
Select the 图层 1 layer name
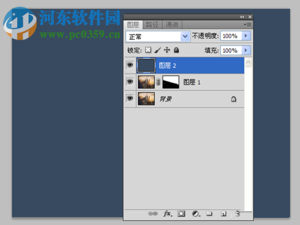[x=192, y=82]
